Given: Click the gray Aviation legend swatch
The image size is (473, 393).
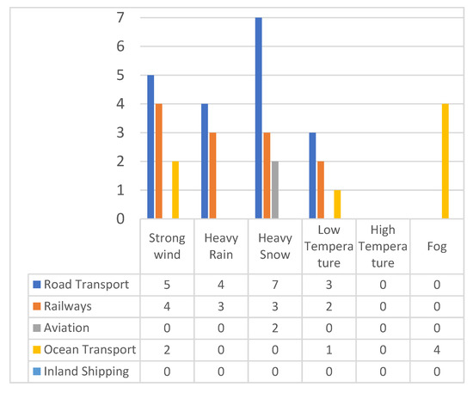Looking at the screenshot, I should tap(37, 328).
